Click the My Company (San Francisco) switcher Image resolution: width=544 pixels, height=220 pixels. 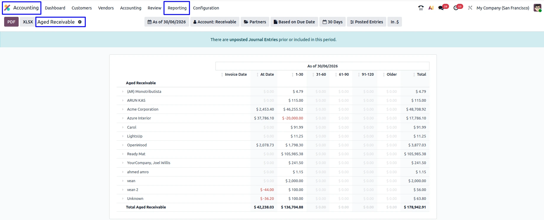pos(503,8)
